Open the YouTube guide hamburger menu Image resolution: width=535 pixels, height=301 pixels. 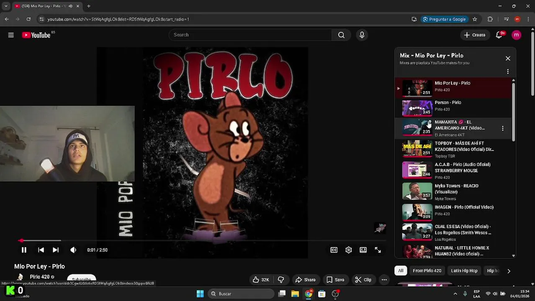tap(11, 35)
